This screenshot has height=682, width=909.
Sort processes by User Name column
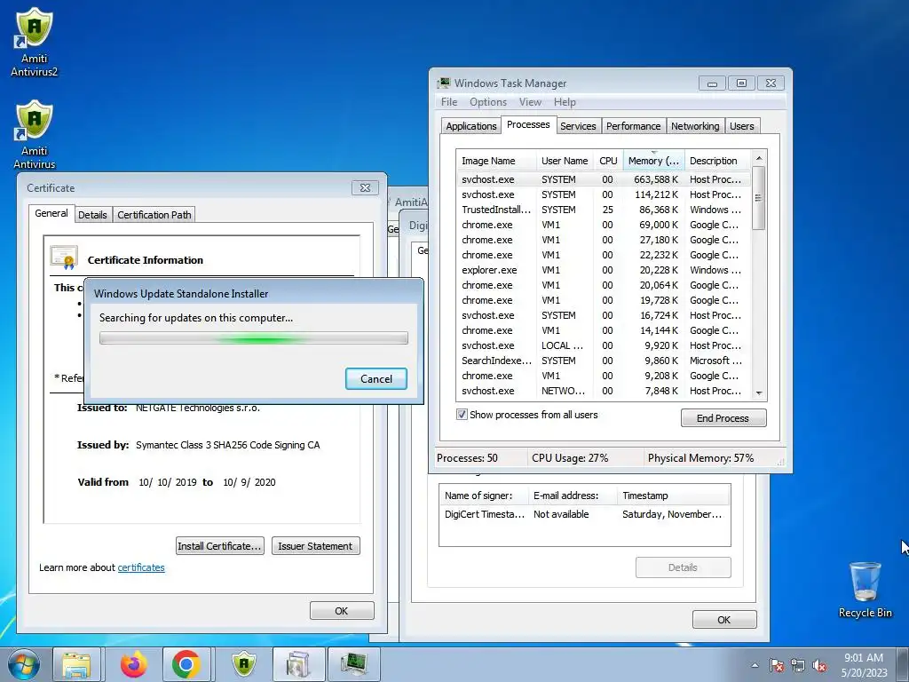565,161
